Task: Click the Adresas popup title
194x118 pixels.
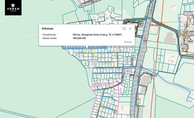Action: (x=47, y=29)
